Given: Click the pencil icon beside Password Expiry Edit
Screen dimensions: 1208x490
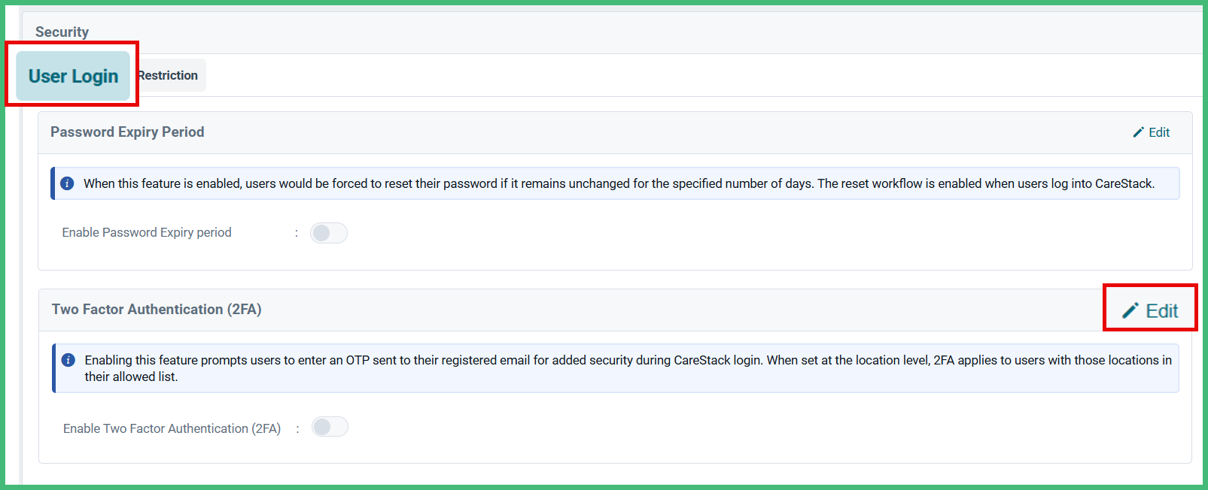Looking at the screenshot, I should [x=1137, y=132].
